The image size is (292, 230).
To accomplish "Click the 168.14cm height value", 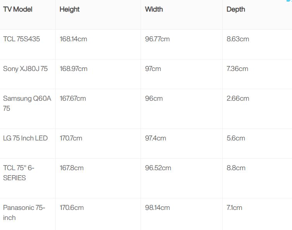I will pyautogui.click(x=73, y=39).
